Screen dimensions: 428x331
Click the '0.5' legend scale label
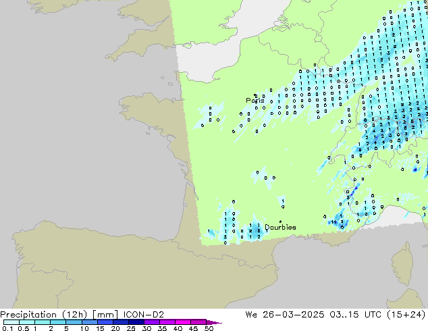pyautogui.click(x=23, y=328)
